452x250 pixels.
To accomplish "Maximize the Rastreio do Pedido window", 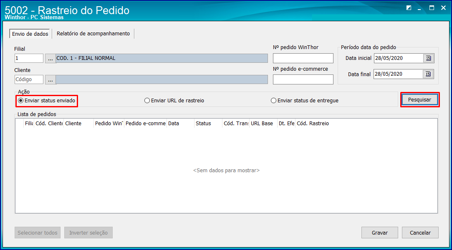I will (x=432, y=8).
